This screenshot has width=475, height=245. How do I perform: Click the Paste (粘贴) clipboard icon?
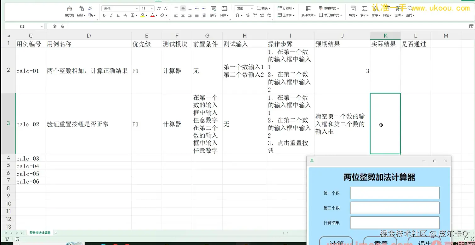click(x=81, y=8)
